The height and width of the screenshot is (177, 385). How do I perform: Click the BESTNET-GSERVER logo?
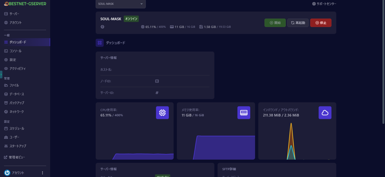pos(25,4)
